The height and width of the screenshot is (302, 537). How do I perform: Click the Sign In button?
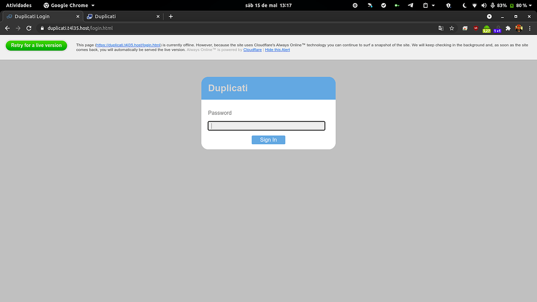269,140
